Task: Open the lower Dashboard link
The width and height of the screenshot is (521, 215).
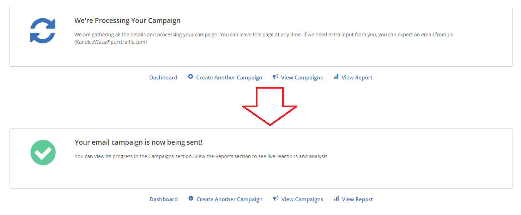Action: click(164, 199)
